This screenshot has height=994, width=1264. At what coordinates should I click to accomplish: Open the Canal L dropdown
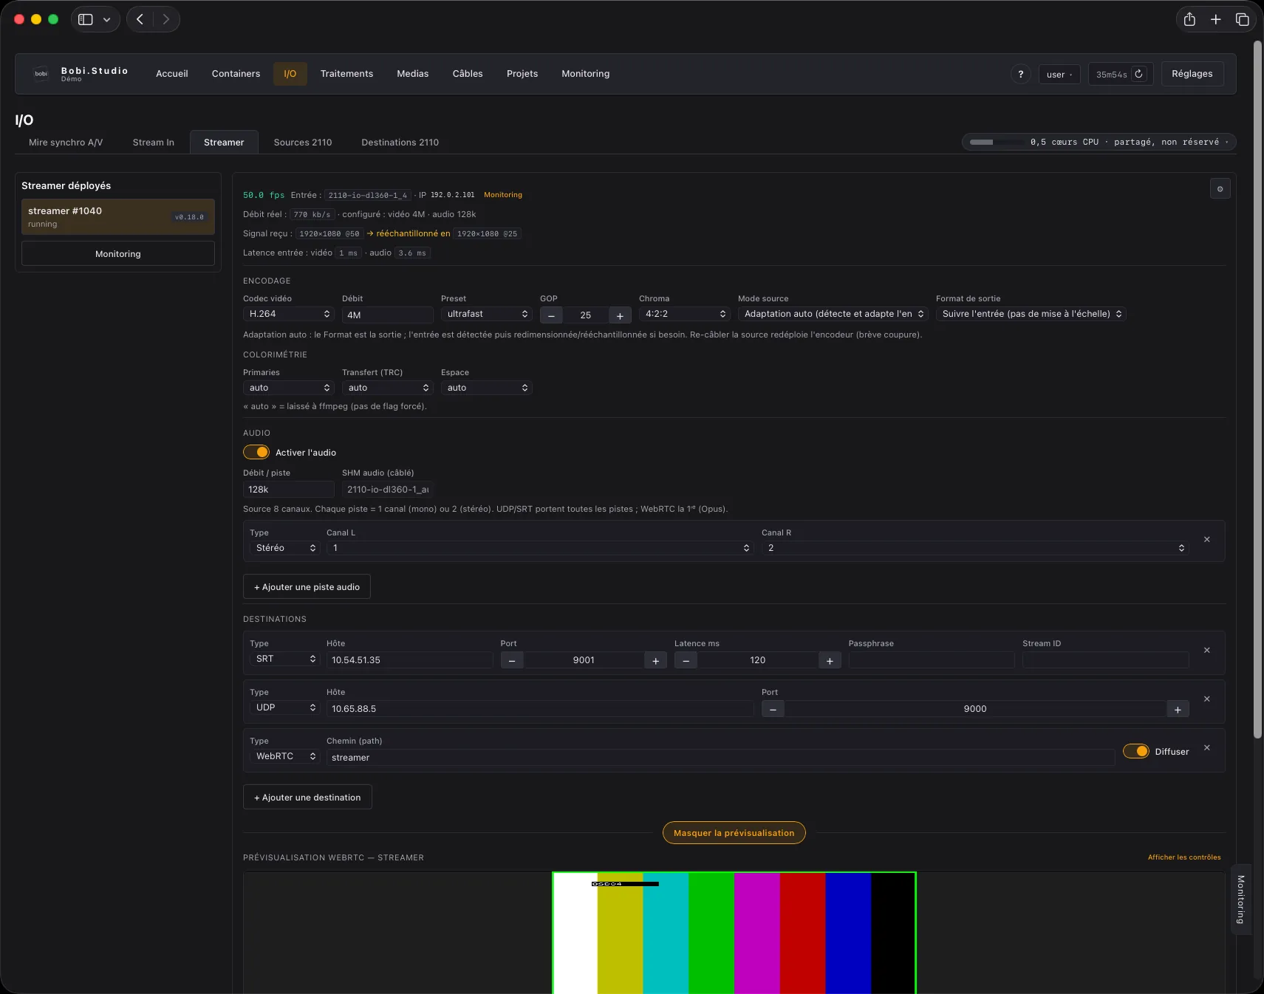pos(540,548)
